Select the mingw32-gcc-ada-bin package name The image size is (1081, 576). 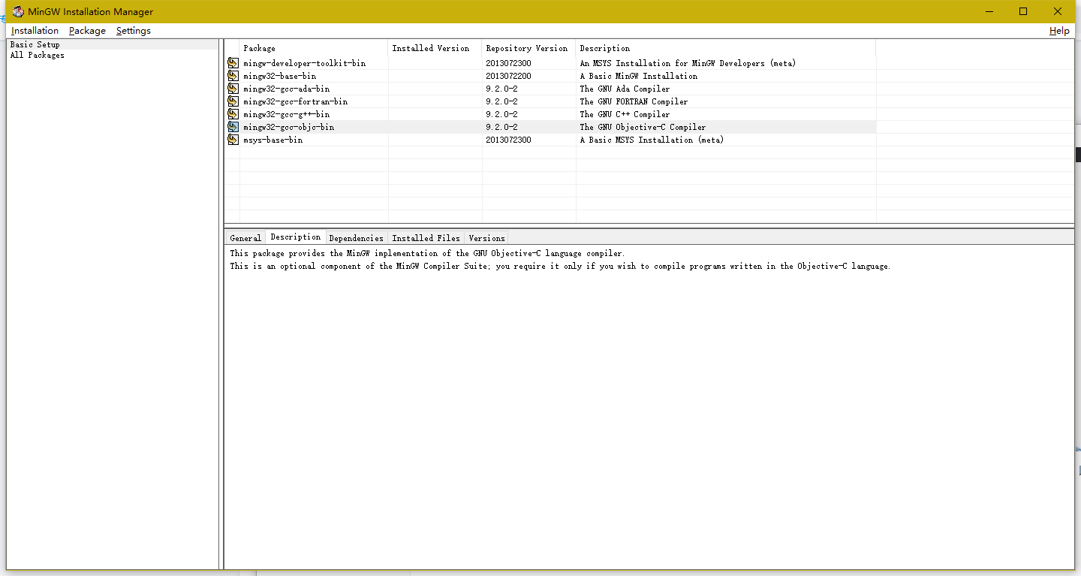pos(286,89)
